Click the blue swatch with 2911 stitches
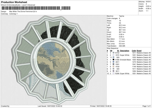 coord(113,62)
